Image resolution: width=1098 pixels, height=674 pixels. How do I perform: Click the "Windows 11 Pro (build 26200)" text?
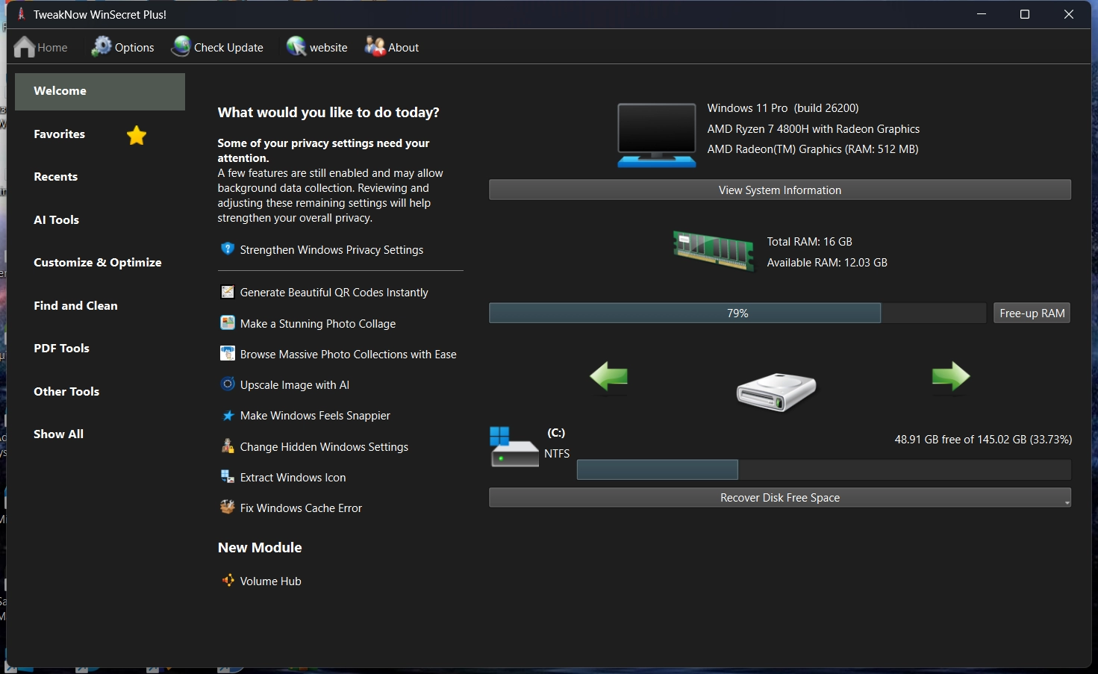click(x=783, y=108)
